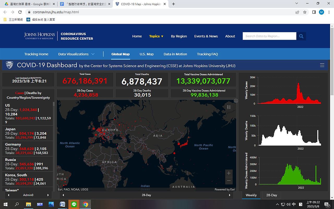Bookmark this page with the star icon

pos(305,12)
